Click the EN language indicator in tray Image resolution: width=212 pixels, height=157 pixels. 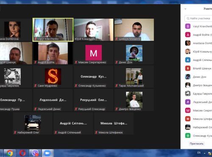[x=199, y=153]
